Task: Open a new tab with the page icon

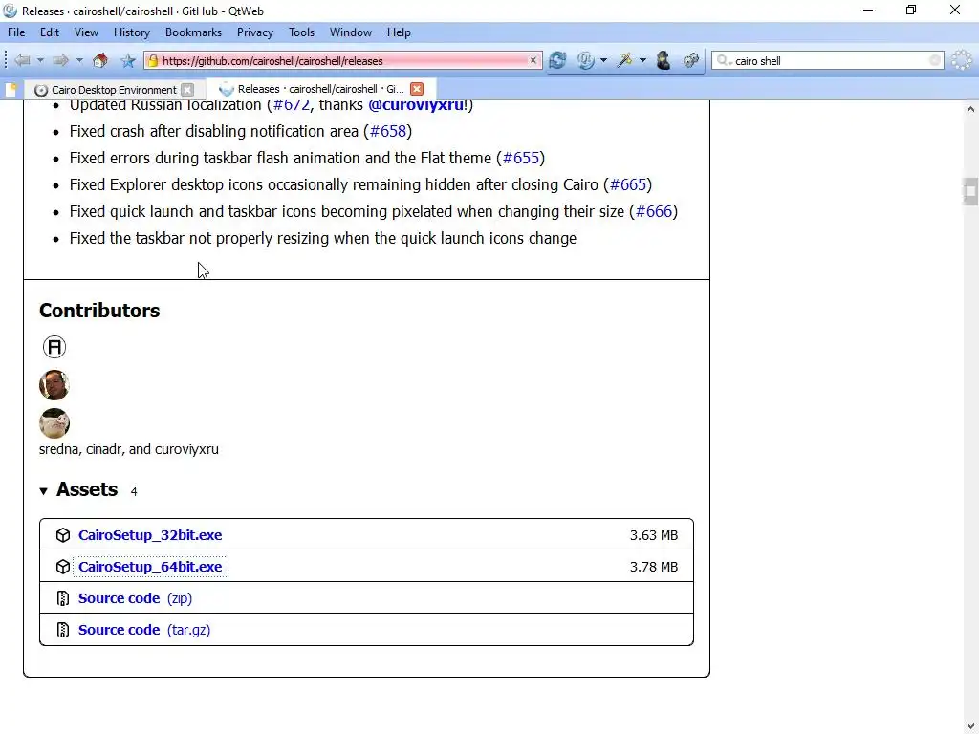Action: (x=11, y=89)
